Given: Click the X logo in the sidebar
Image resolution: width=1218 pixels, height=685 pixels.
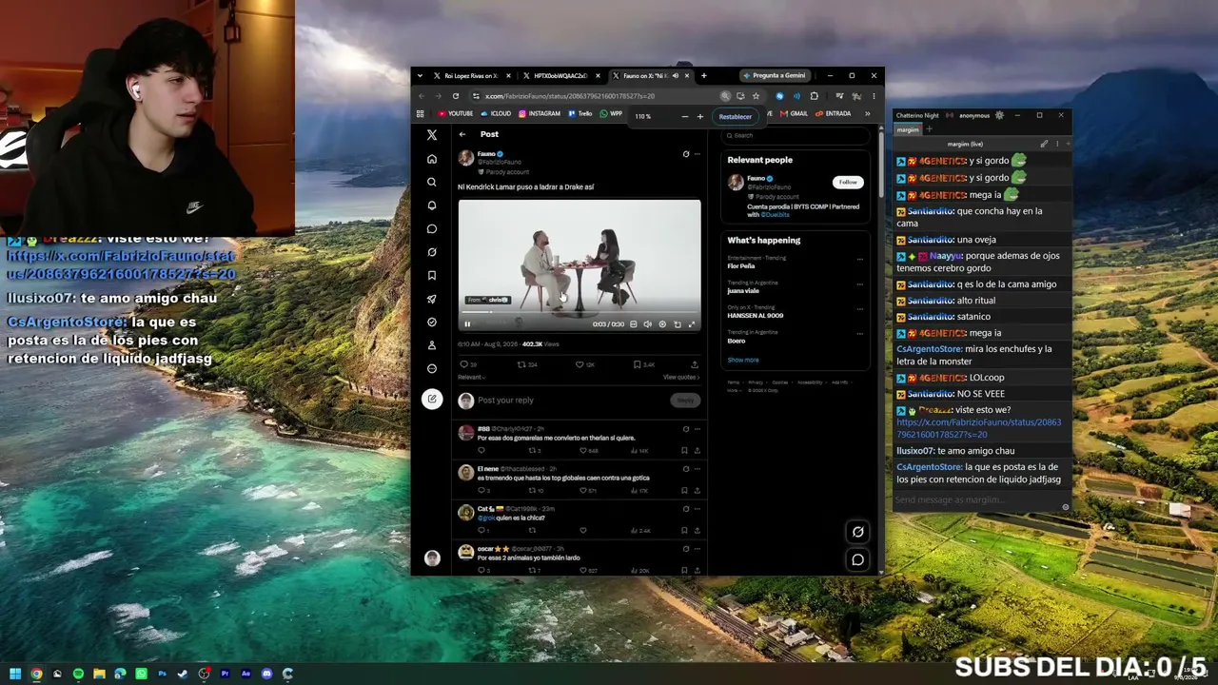Looking at the screenshot, I should coord(432,135).
